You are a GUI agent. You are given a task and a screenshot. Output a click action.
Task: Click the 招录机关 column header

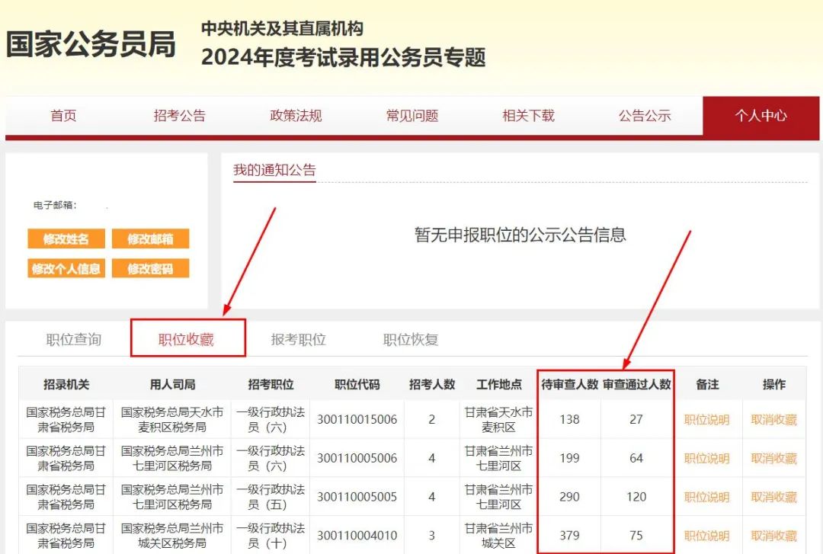pos(66,384)
